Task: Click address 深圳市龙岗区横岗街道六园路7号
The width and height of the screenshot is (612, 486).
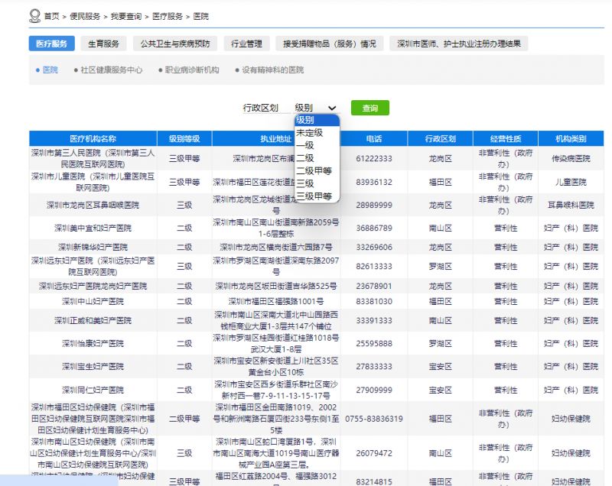Action: point(276,247)
